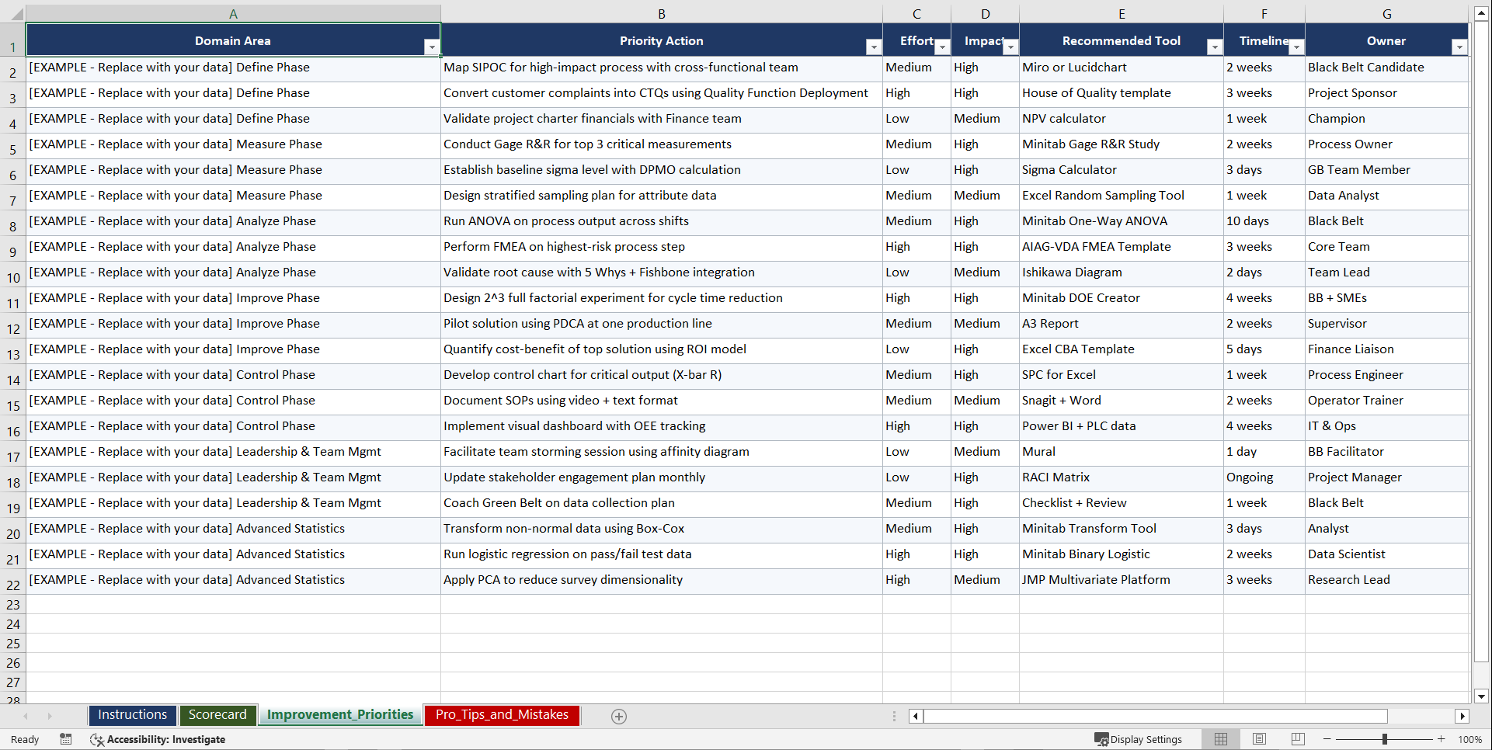Click the Zoom Out minus button
This screenshot has height=750, width=1492.
pos(1327,739)
